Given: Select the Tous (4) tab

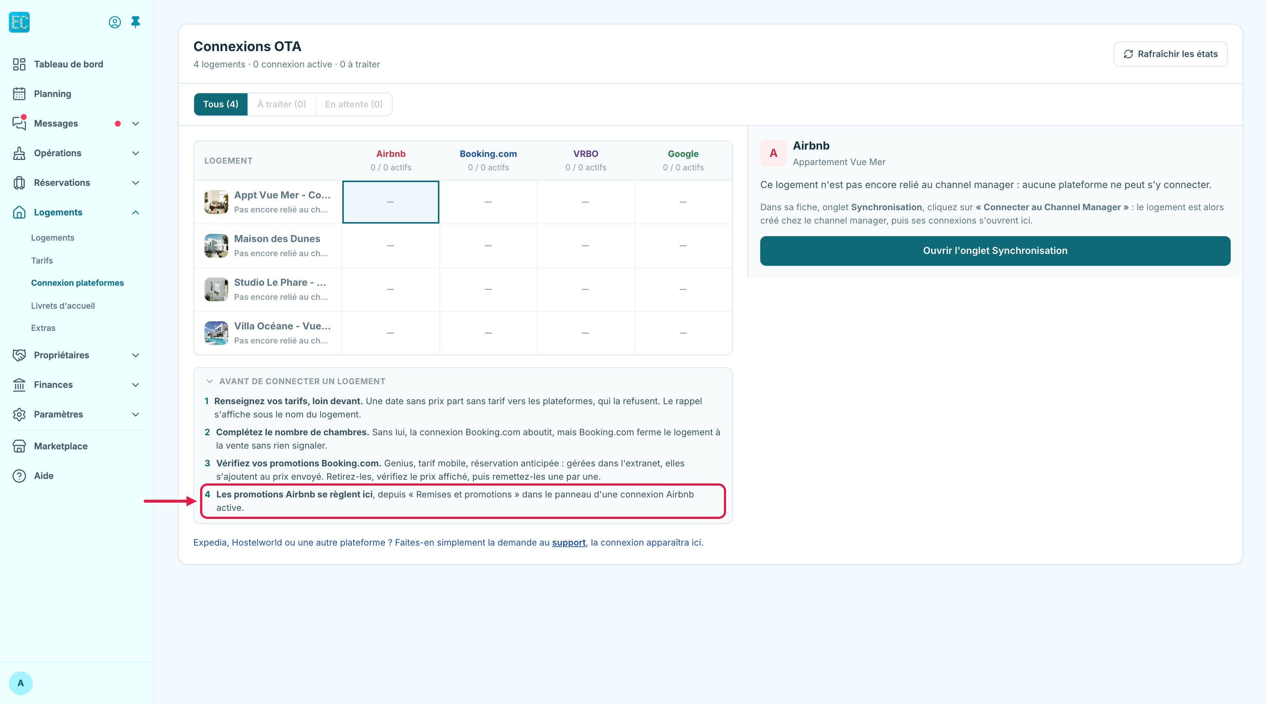Looking at the screenshot, I should click(221, 104).
